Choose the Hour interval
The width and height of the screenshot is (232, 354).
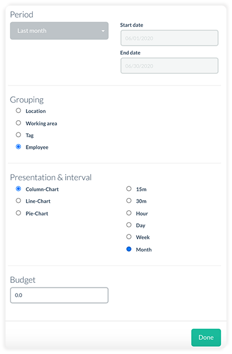129,213
